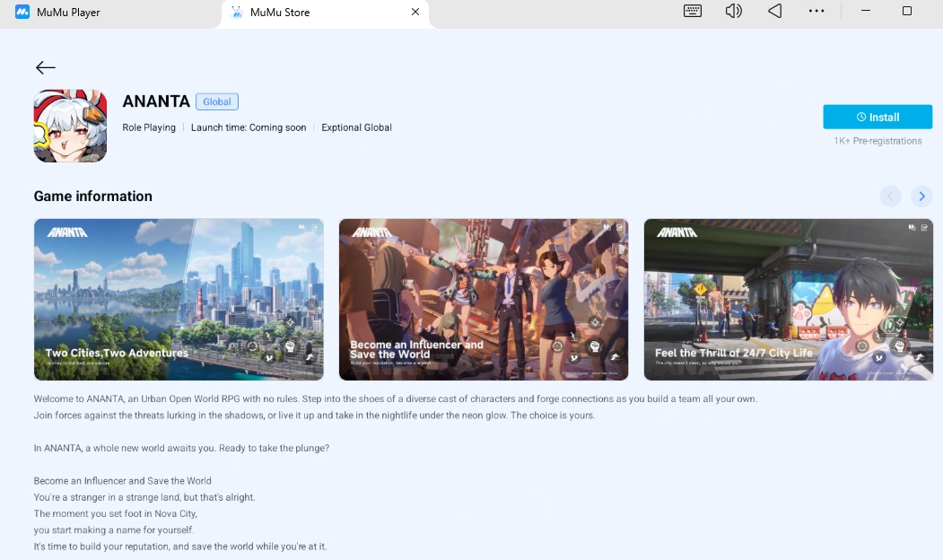Viewport: 943px width, 560px height.
Task: Open Become an Influencer screenshot
Action: click(484, 300)
